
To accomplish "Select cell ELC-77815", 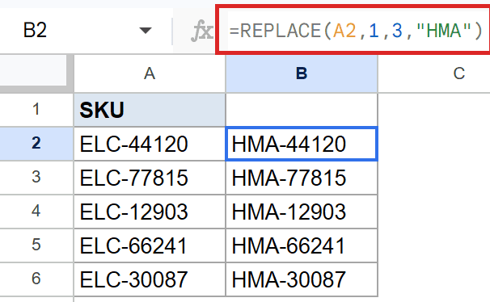I will pyautogui.click(x=150, y=178).
